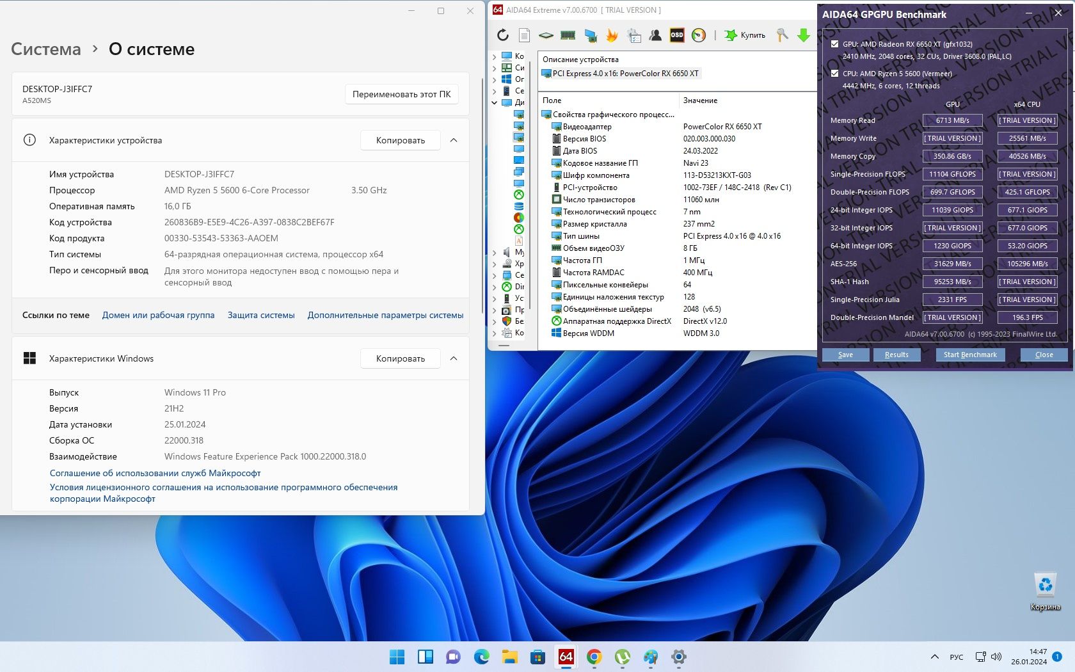
Task: Collapse the 'Характеристики Windows' section
Action: coord(454,358)
